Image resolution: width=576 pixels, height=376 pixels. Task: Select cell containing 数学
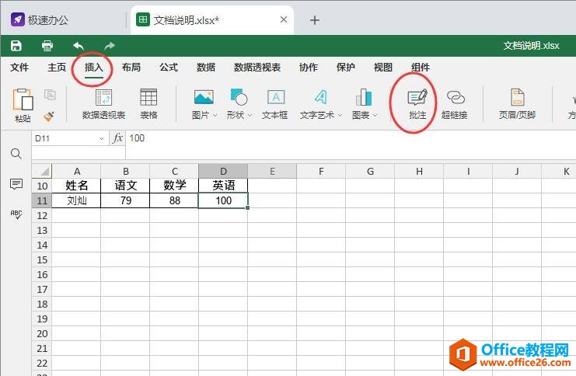[174, 186]
